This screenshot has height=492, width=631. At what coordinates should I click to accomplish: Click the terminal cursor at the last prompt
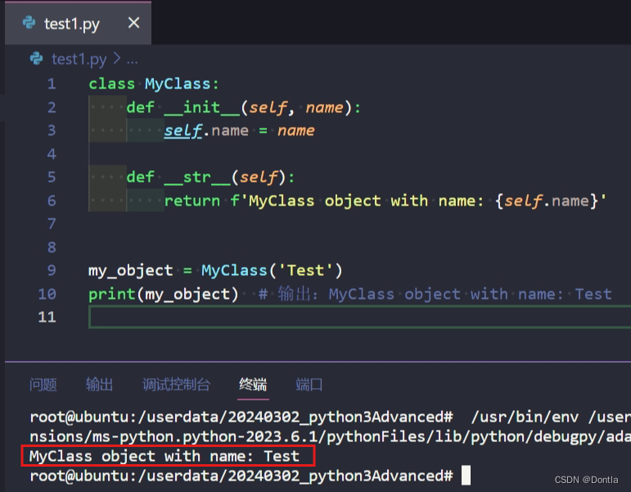(466, 475)
